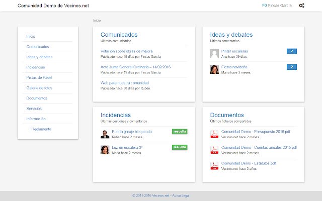Click 'Últimos comunicados' subtitle
Image resolution: width=322 pixels, height=201 pixels.
pyautogui.click(x=116, y=41)
